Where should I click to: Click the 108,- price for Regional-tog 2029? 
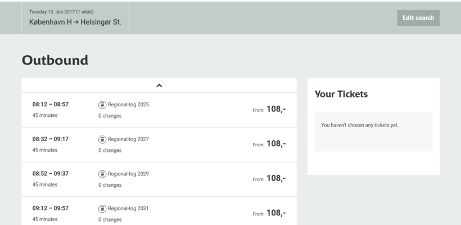point(275,178)
